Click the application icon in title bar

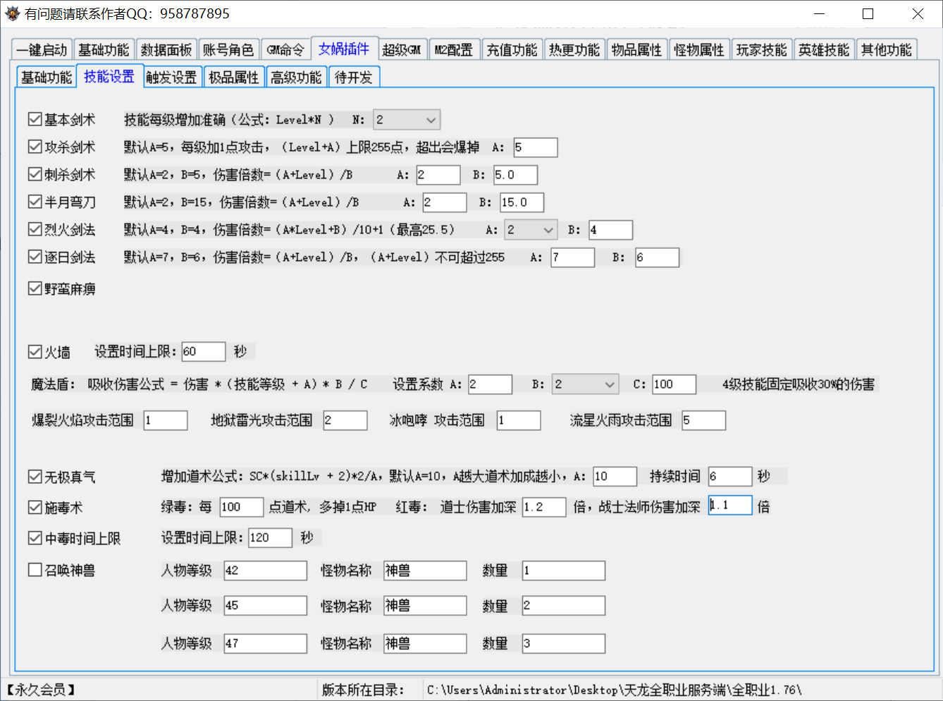(x=13, y=13)
